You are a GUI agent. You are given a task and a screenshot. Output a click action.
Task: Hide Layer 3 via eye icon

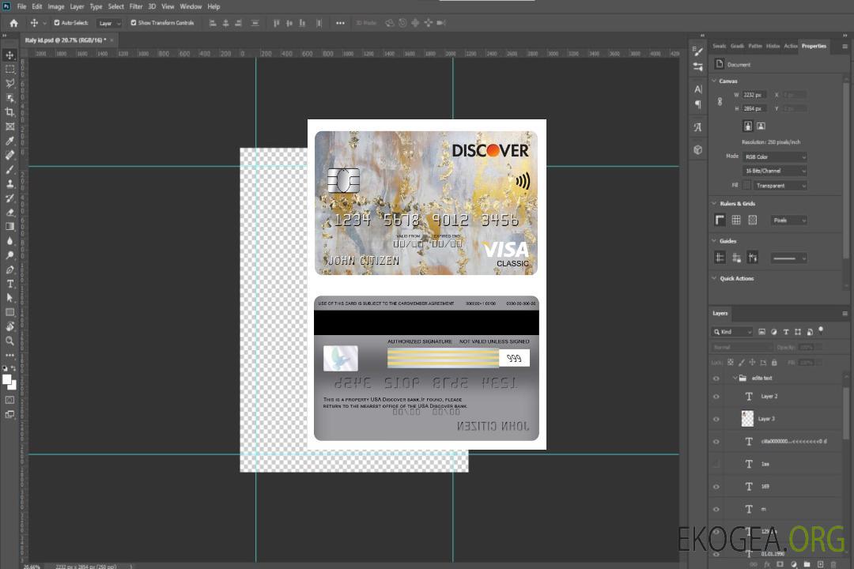click(716, 420)
